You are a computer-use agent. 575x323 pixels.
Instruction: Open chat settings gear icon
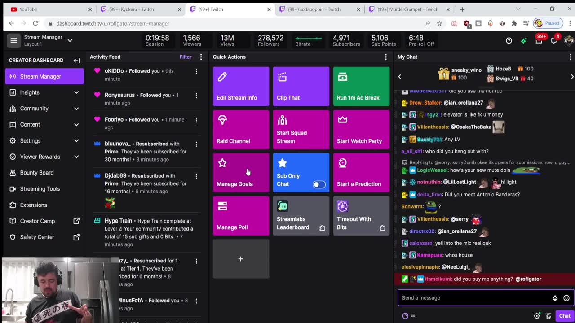click(537, 316)
